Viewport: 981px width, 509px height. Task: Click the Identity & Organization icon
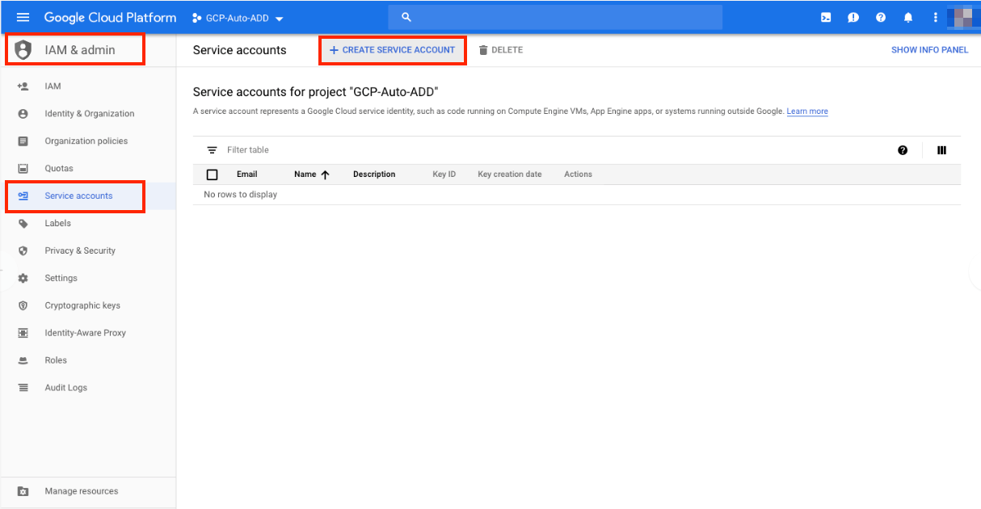[23, 114]
